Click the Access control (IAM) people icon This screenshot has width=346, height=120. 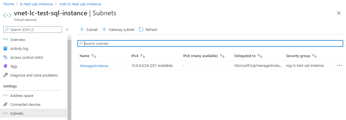[x=5, y=57]
